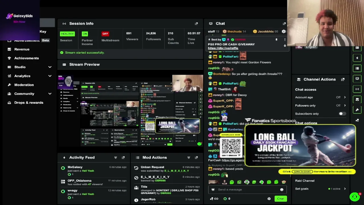Open the dbr.live/raffle pinned link
The image size is (364, 205).
223,48
